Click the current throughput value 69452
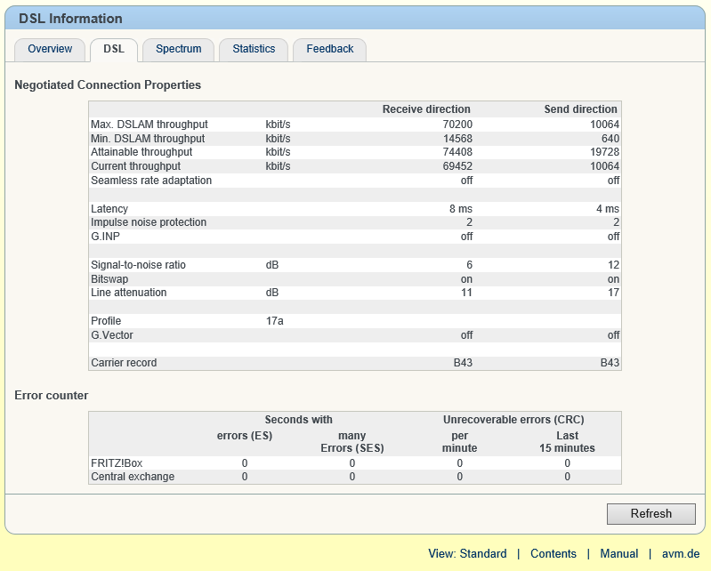 [457, 166]
